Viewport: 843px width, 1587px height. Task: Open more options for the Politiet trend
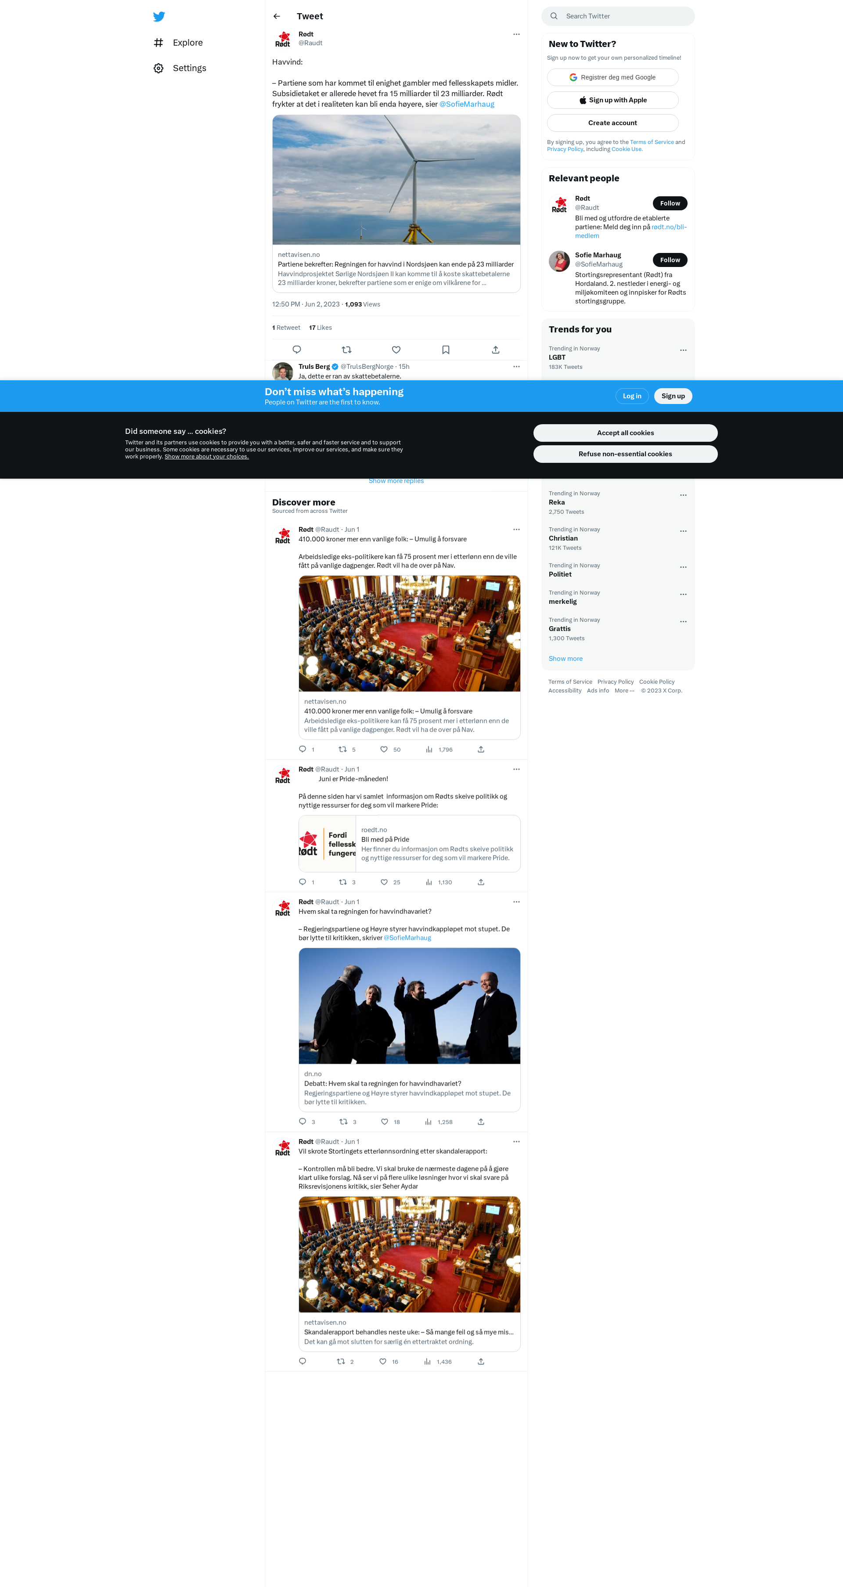coord(683,567)
